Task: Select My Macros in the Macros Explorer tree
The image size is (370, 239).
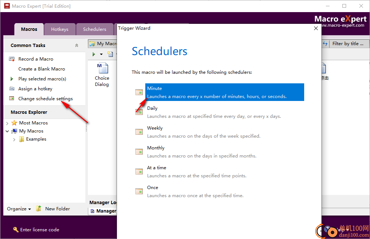Action: point(31,131)
